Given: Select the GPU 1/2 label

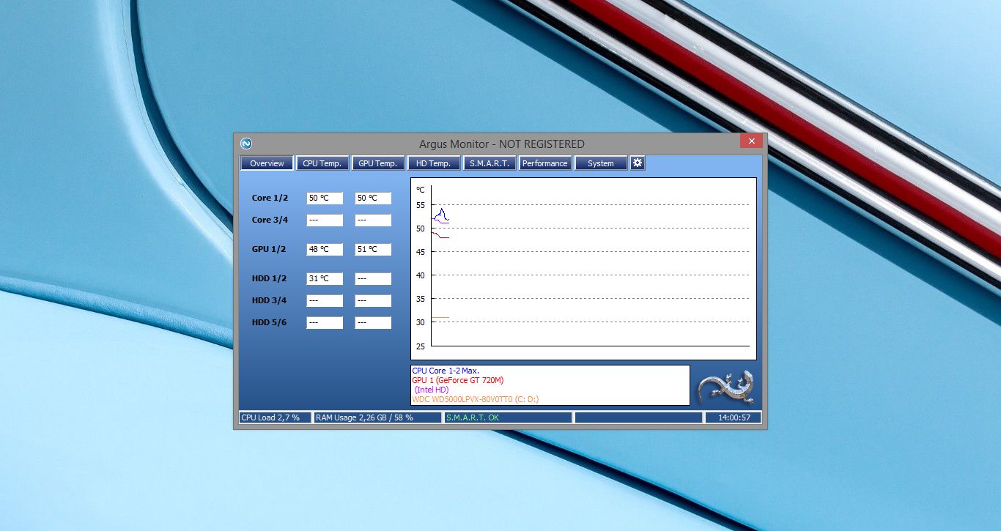Looking at the screenshot, I should click(x=269, y=249).
